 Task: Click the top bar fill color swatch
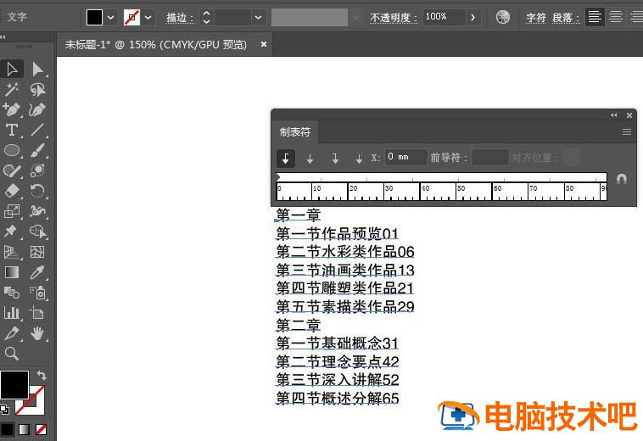pyautogui.click(x=94, y=18)
